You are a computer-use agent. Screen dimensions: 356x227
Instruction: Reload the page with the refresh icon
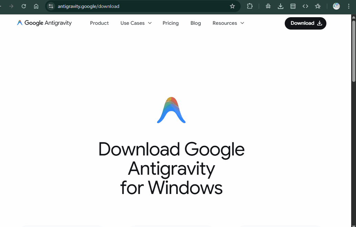[x=24, y=6]
